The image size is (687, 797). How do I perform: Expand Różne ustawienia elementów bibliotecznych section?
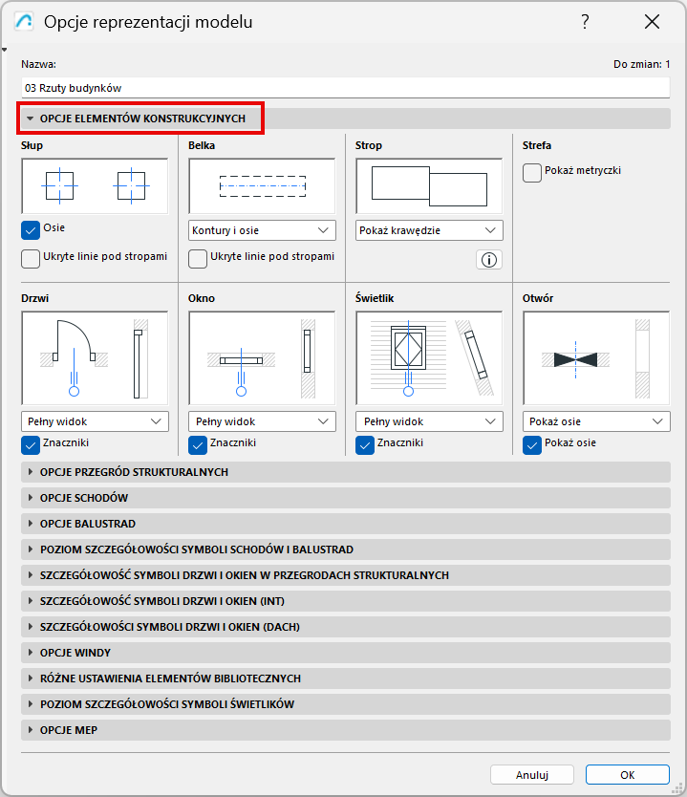(346, 679)
